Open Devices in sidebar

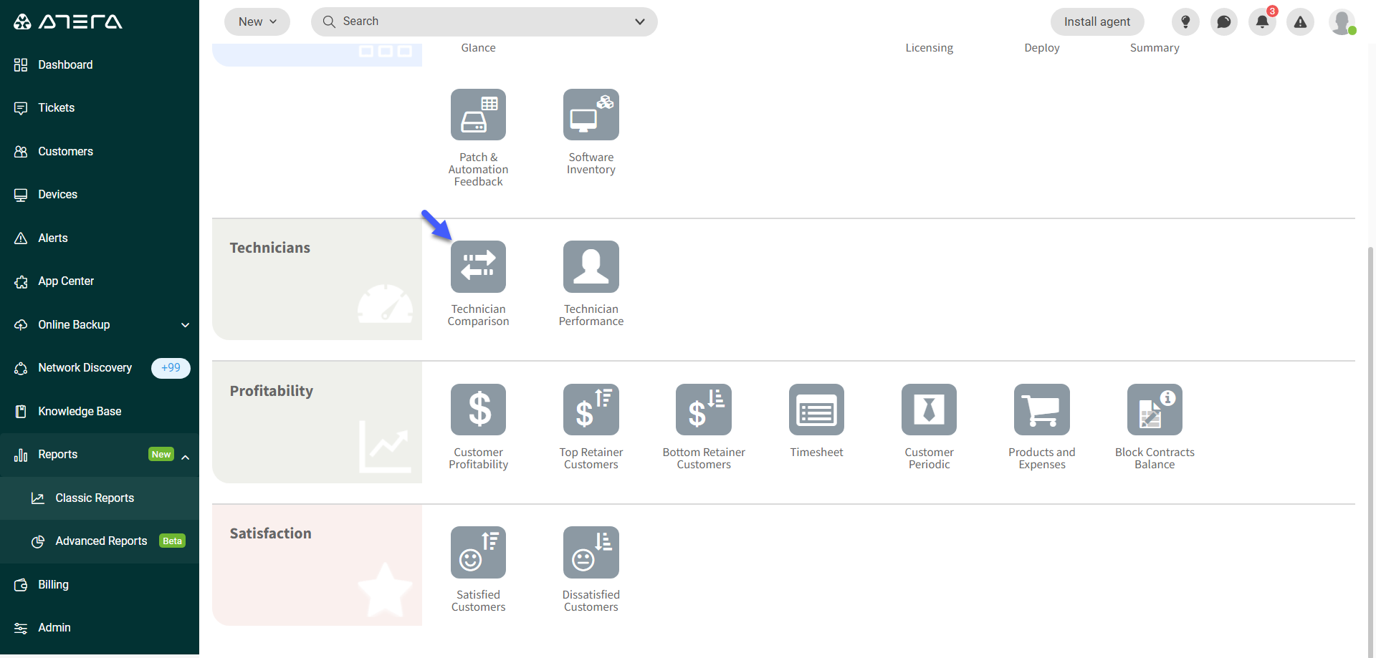(x=100, y=195)
